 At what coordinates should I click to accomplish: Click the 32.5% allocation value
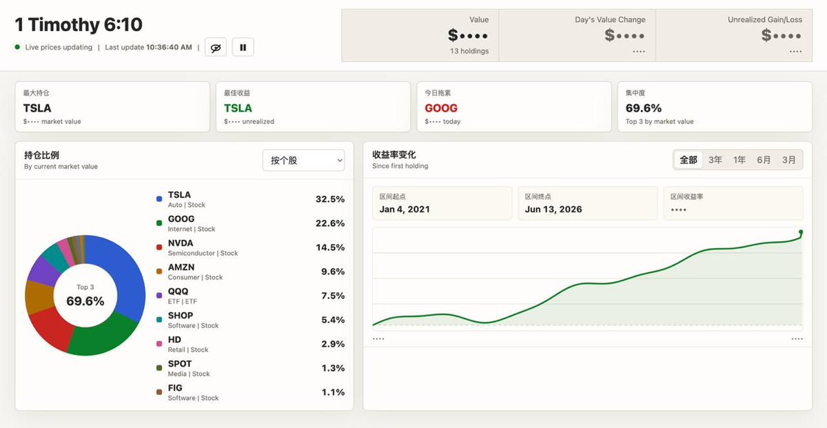point(330,199)
